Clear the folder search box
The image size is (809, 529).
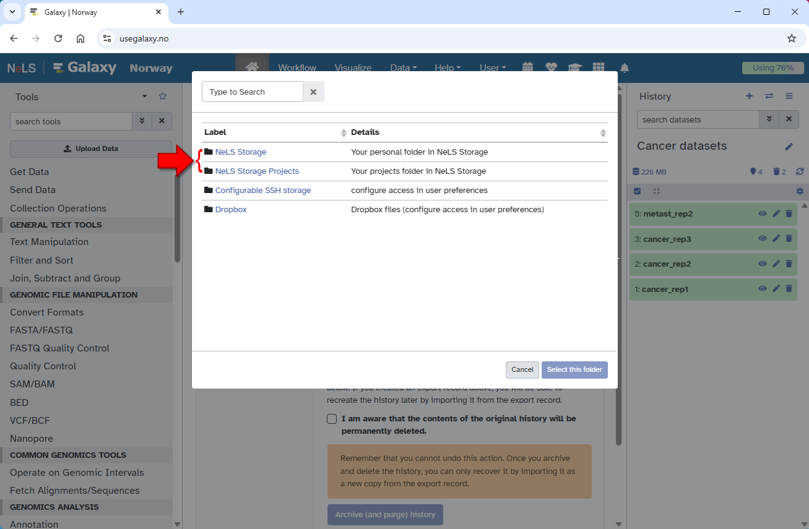click(313, 92)
